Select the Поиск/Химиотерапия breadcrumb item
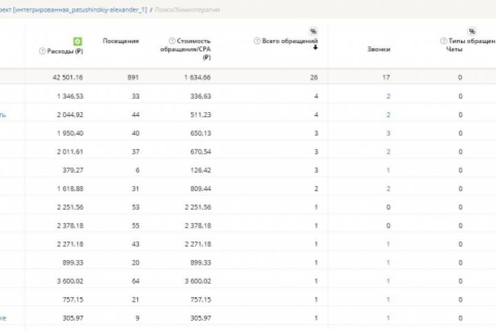Screen dimensions: 496x330 point(187,10)
